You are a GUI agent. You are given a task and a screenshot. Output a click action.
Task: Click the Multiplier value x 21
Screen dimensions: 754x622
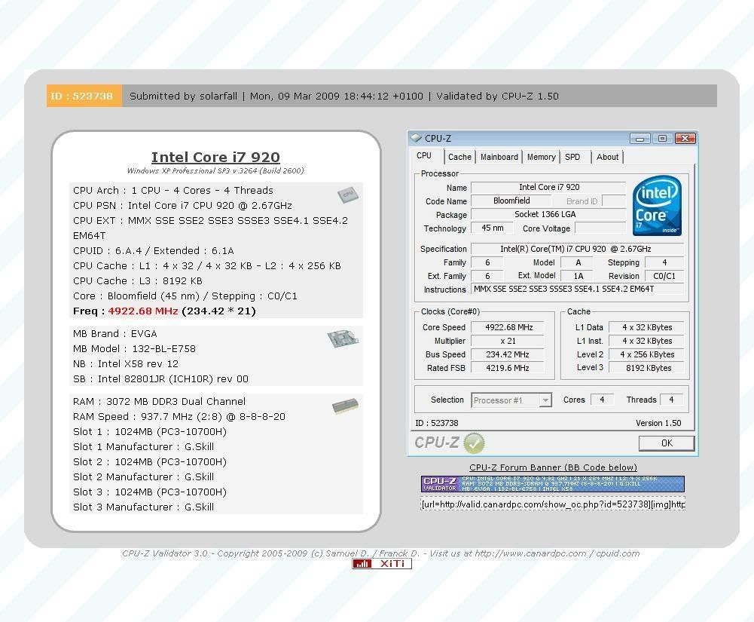coord(508,341)
